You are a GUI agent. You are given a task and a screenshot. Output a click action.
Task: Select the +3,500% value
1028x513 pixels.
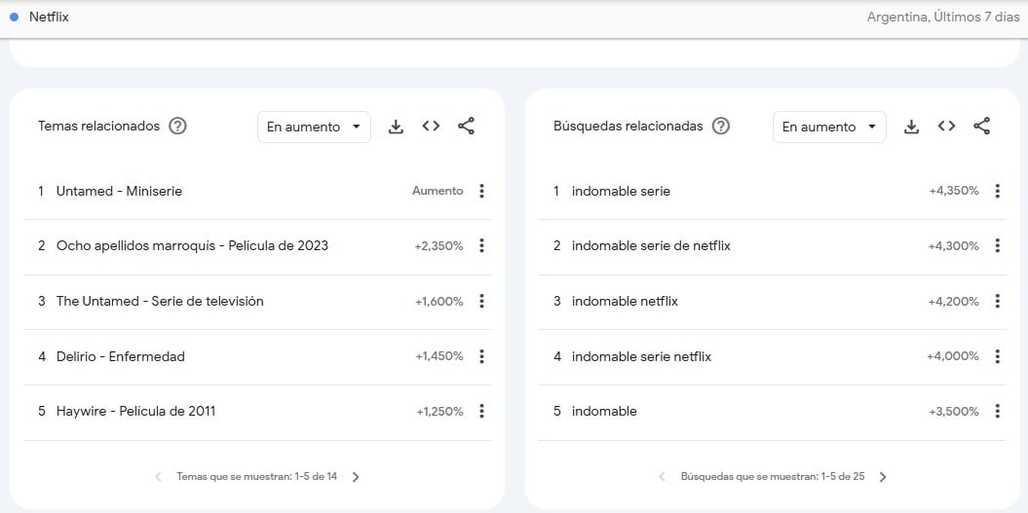[954, 412]
